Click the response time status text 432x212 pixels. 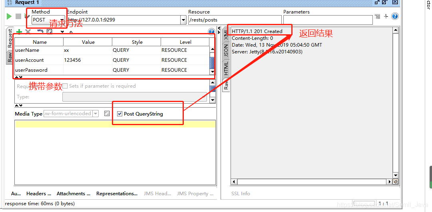click(40, 204)
